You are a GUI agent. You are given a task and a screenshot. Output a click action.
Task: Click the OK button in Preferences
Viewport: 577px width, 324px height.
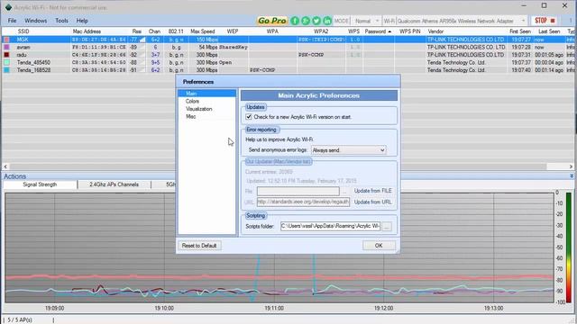pos(379,246)
